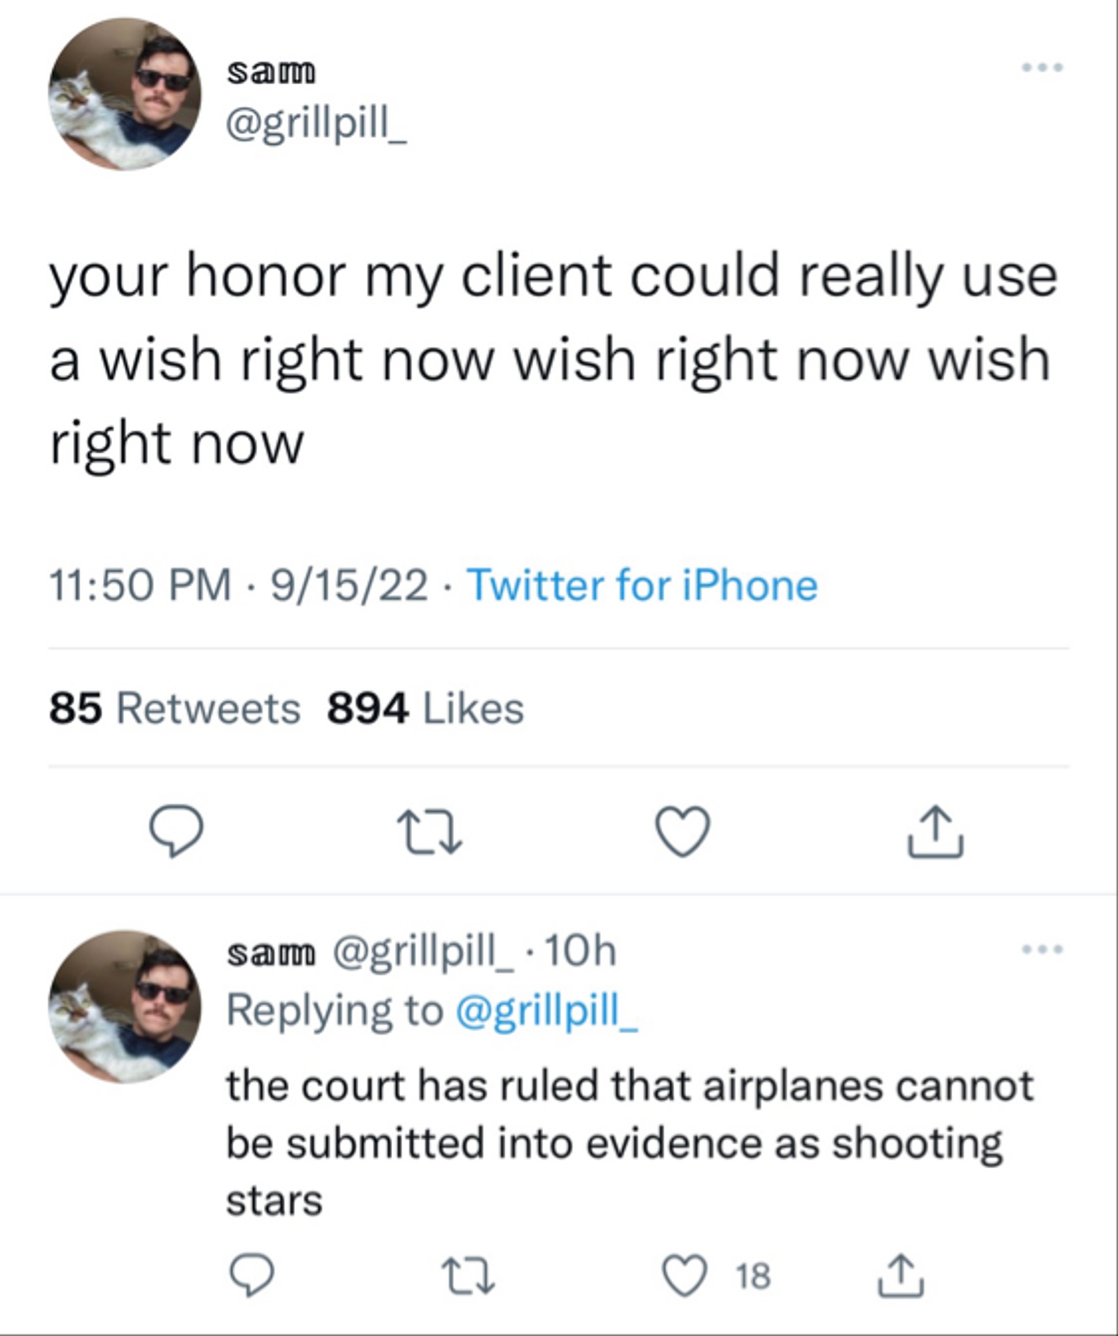1118x1336 pixels.
Task: Open the main tweet's more options menu
Action: (1042, 67)
